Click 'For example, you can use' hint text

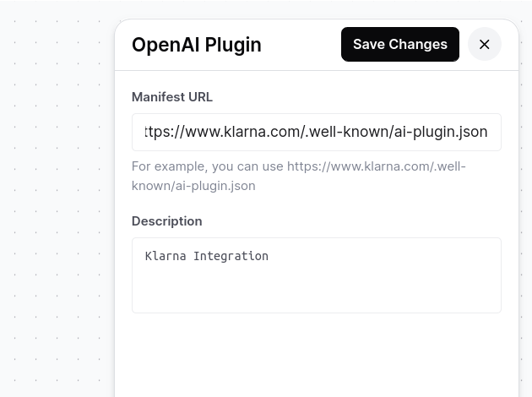pyautogui.click(x=207, y=166)
